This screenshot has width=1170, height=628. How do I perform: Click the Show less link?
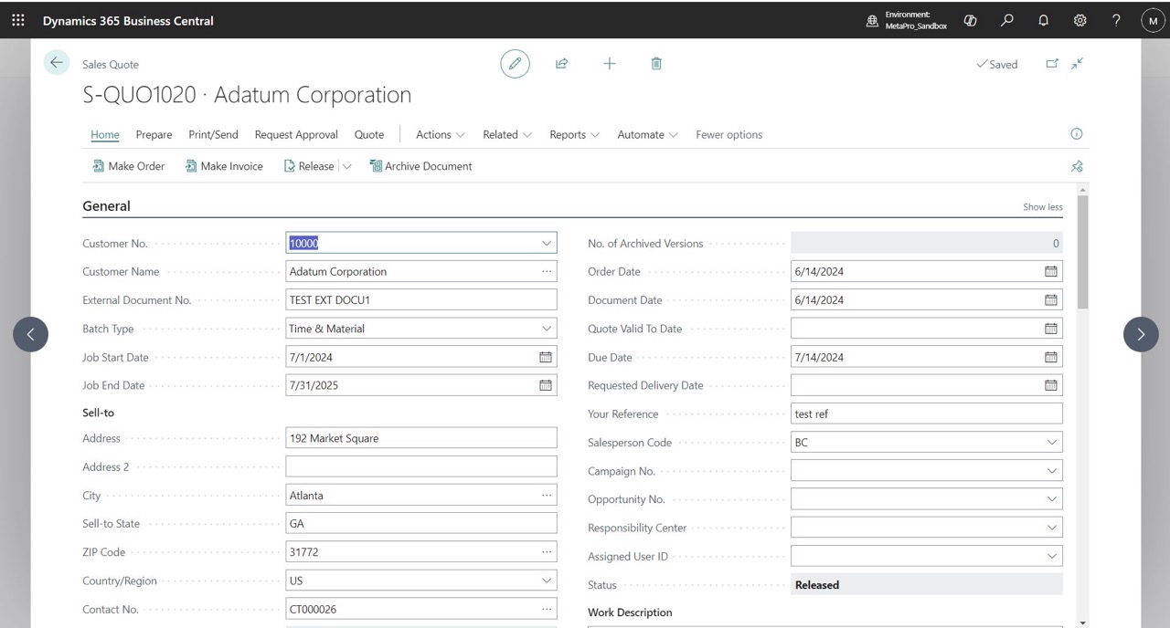pyautogui.click(x=1043, y=207)
